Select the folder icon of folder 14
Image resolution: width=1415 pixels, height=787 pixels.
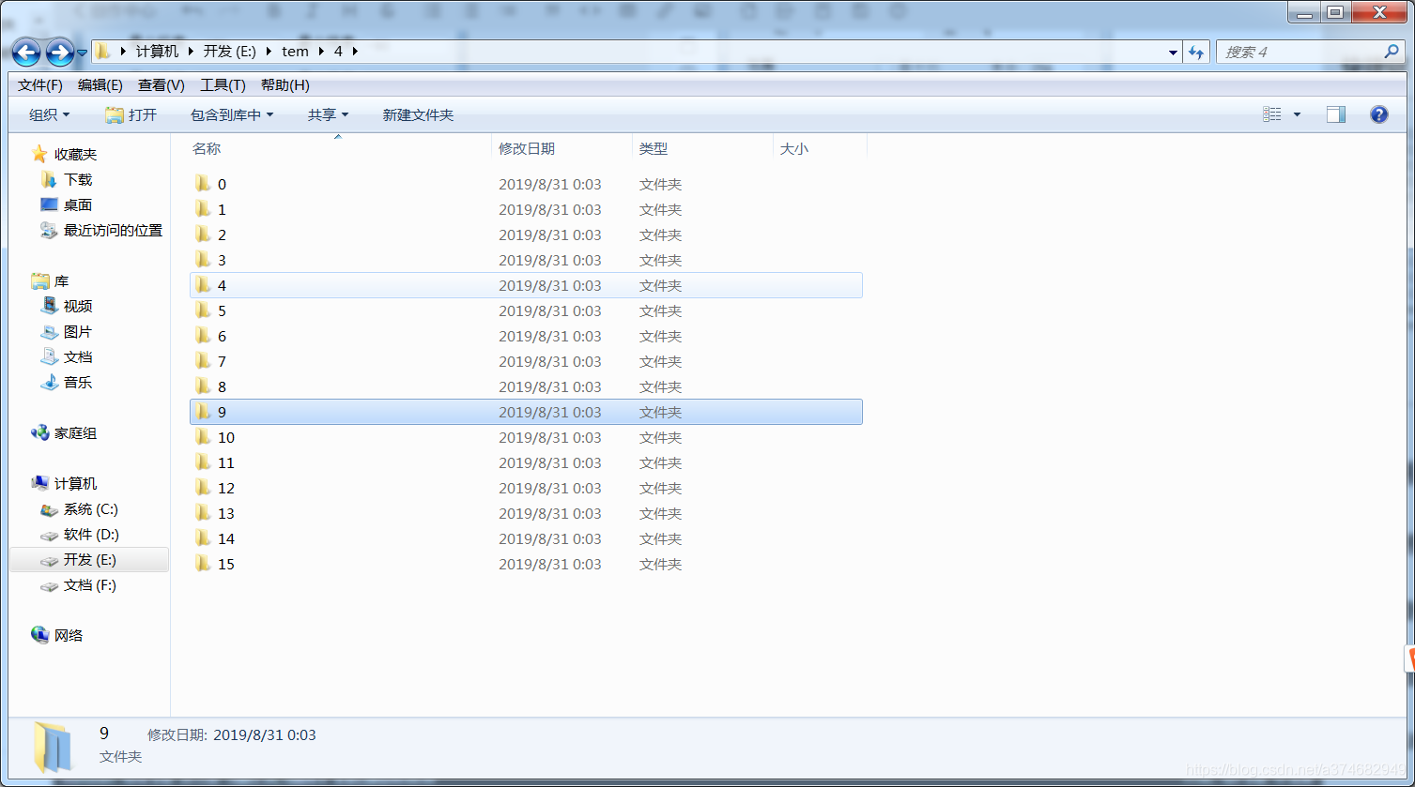(202, 538)
